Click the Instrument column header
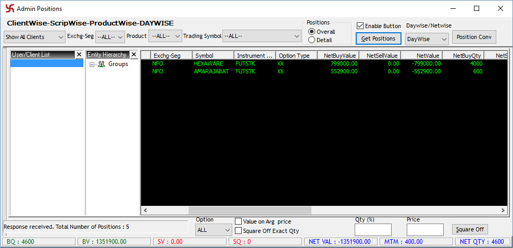 pos(255,56)
